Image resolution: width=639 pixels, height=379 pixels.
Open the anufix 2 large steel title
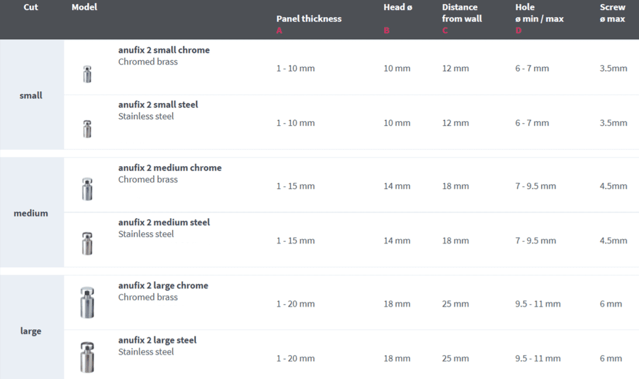point(157,340)
